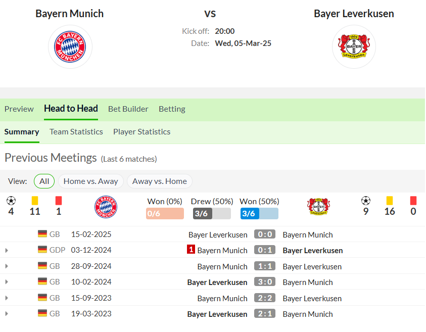Click the Bayer Leverkusen team name heading
This screenshot has height=332, width=426.
pyautogui.click(x=354, y=14)
